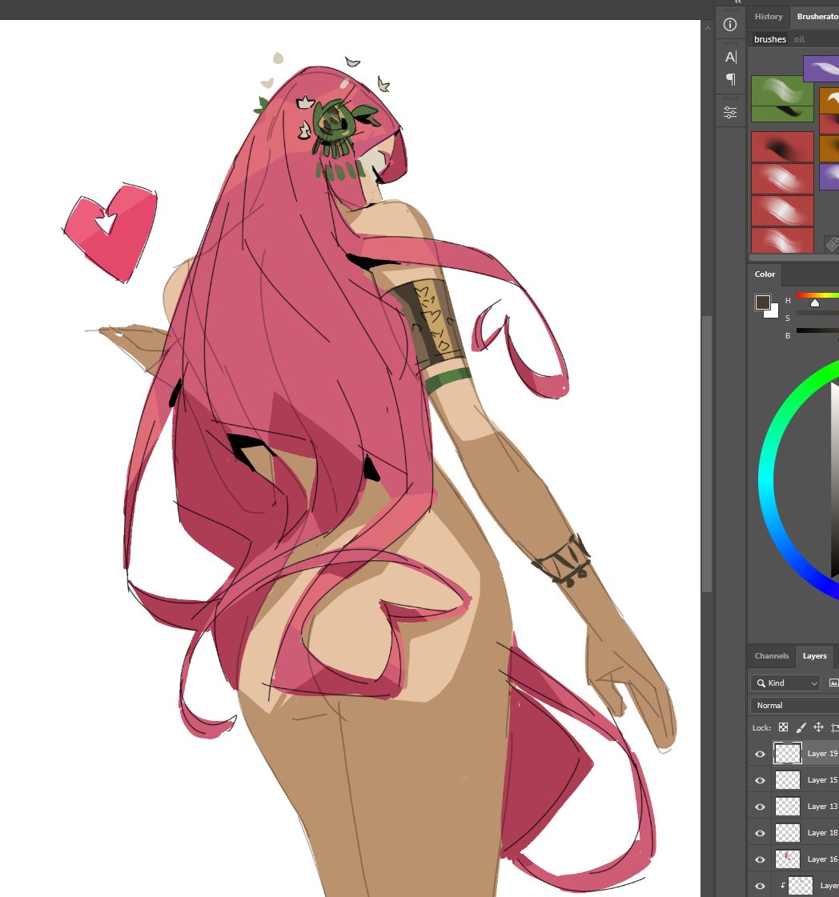Open the Normal blend mode dropdown

(x=794, y=706)
